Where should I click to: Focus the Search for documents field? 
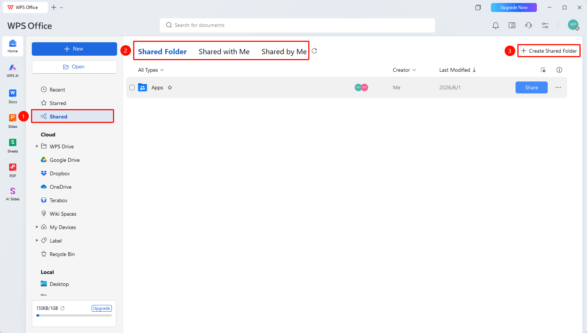pos(297,25)
